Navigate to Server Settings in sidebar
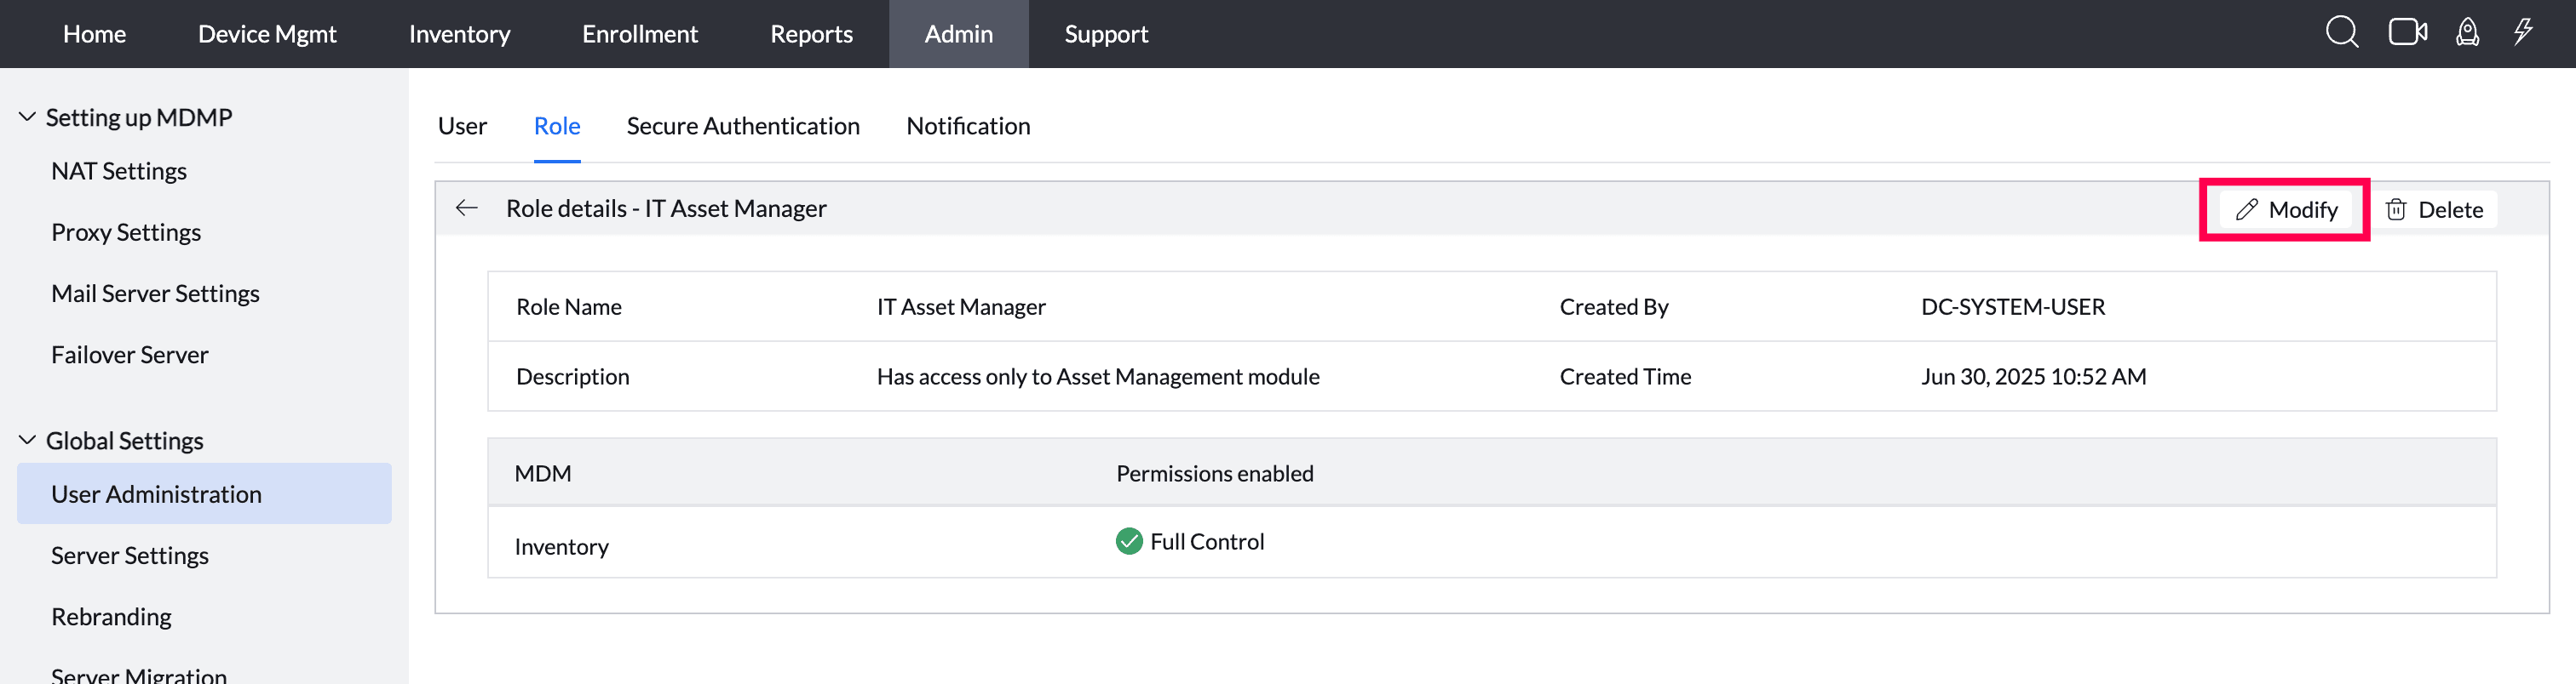 pyautogui.click(x=130, y=556)
